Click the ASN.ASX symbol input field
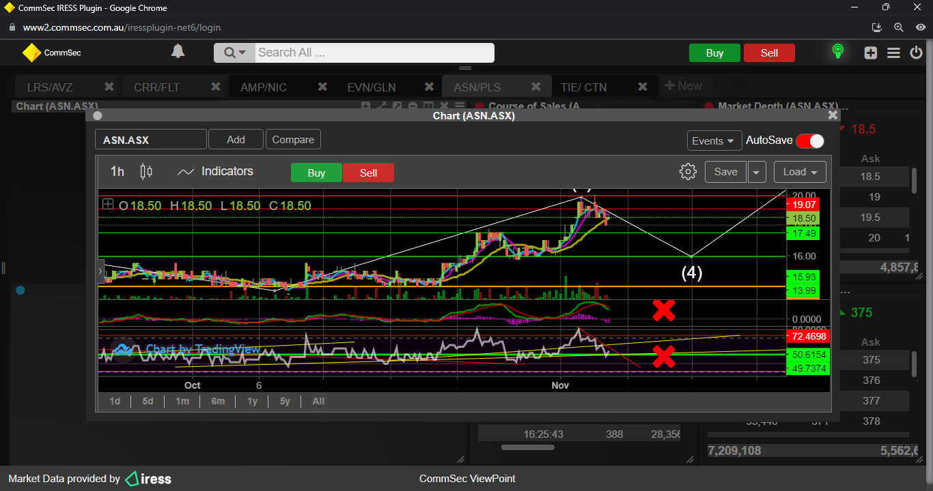933x491 pixels. click(x=150, y=140)
